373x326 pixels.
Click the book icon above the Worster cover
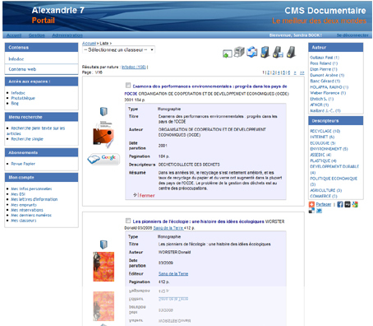[x=104, y=244]
